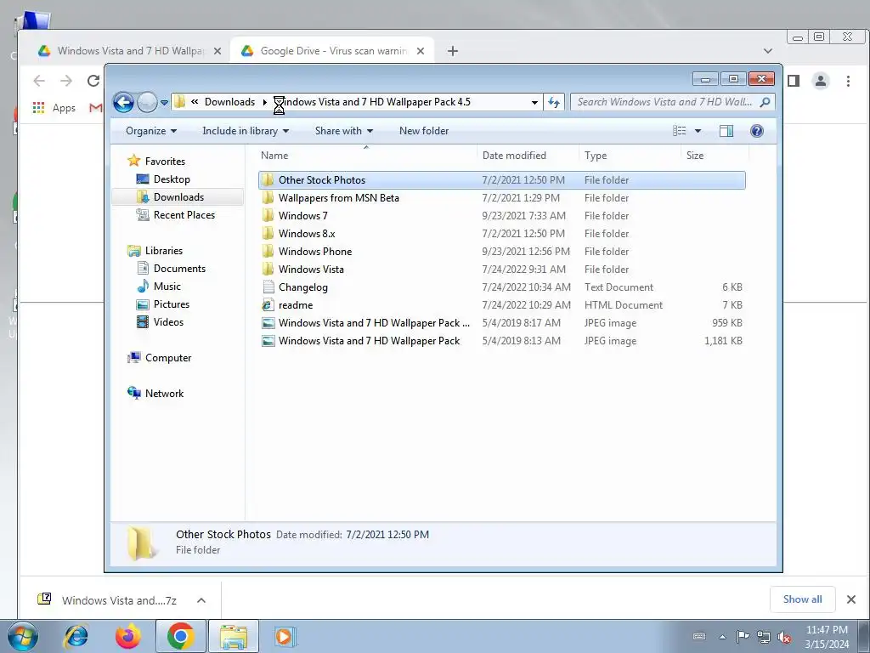This screenshot has width=870, height=653.
Task: Click Show all downloads button
Action: [802, 599]
